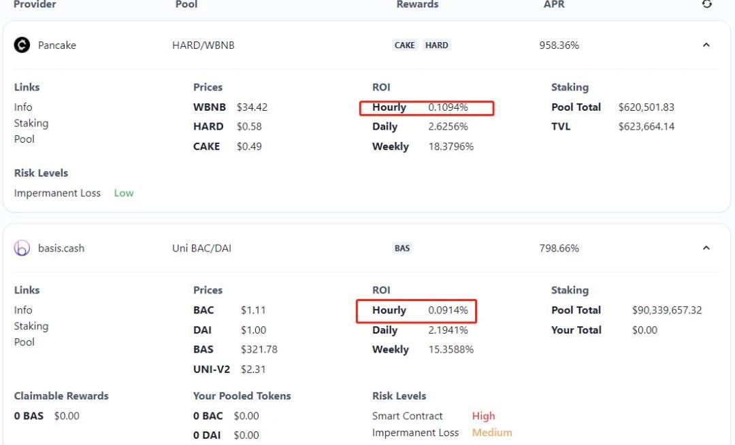Click the BAS reward tag
This screenshot has height=445, width=735.
pos(402,249)
